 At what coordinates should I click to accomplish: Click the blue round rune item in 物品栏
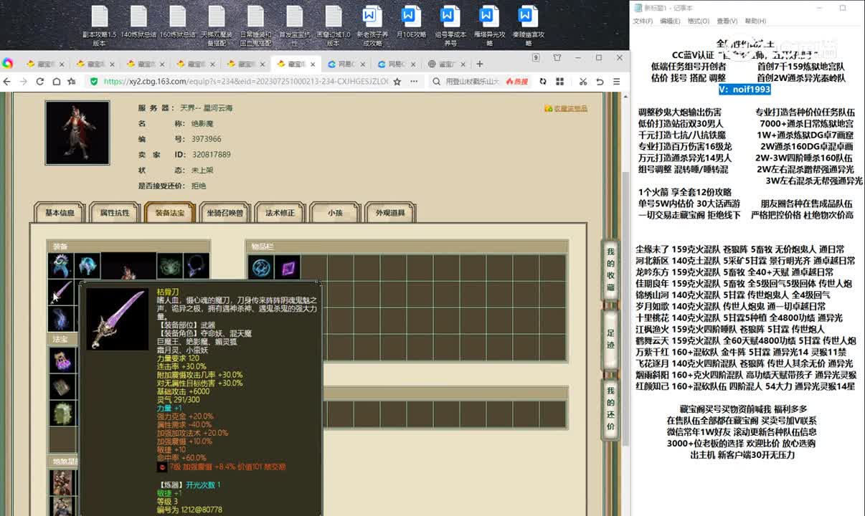[260, 267]
